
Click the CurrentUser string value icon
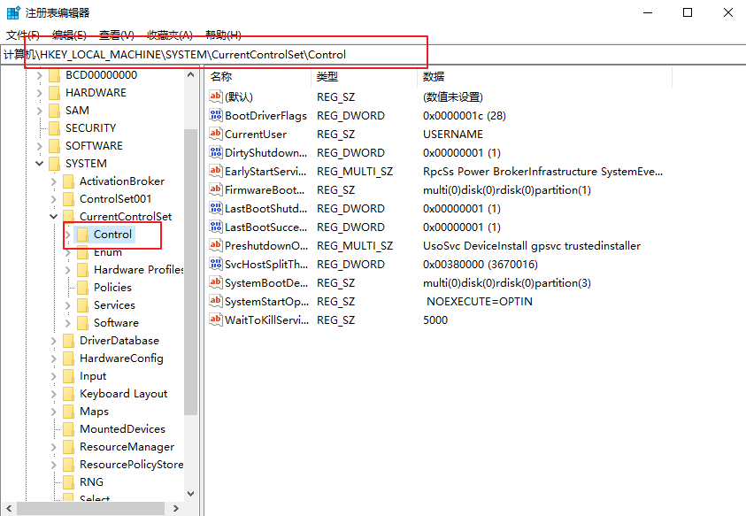tap(216, 134)
